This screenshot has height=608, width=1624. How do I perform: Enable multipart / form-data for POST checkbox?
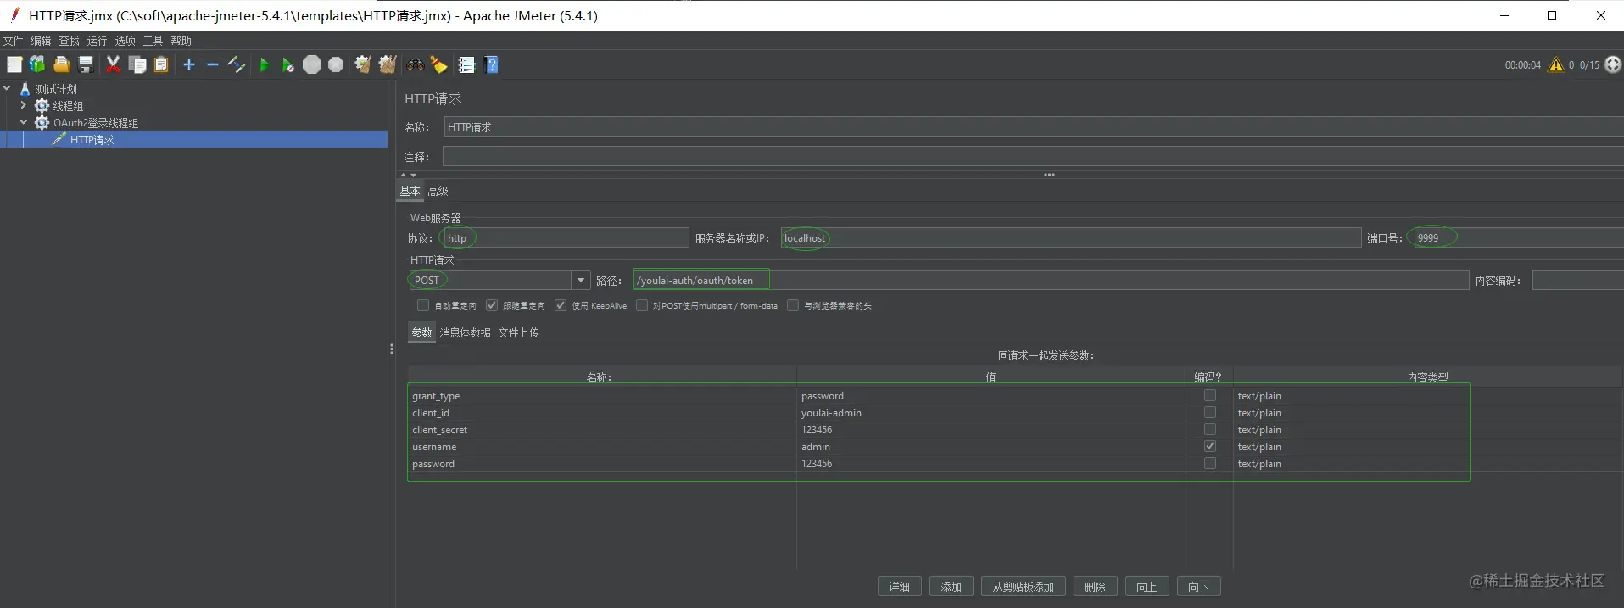coord(642,305)
